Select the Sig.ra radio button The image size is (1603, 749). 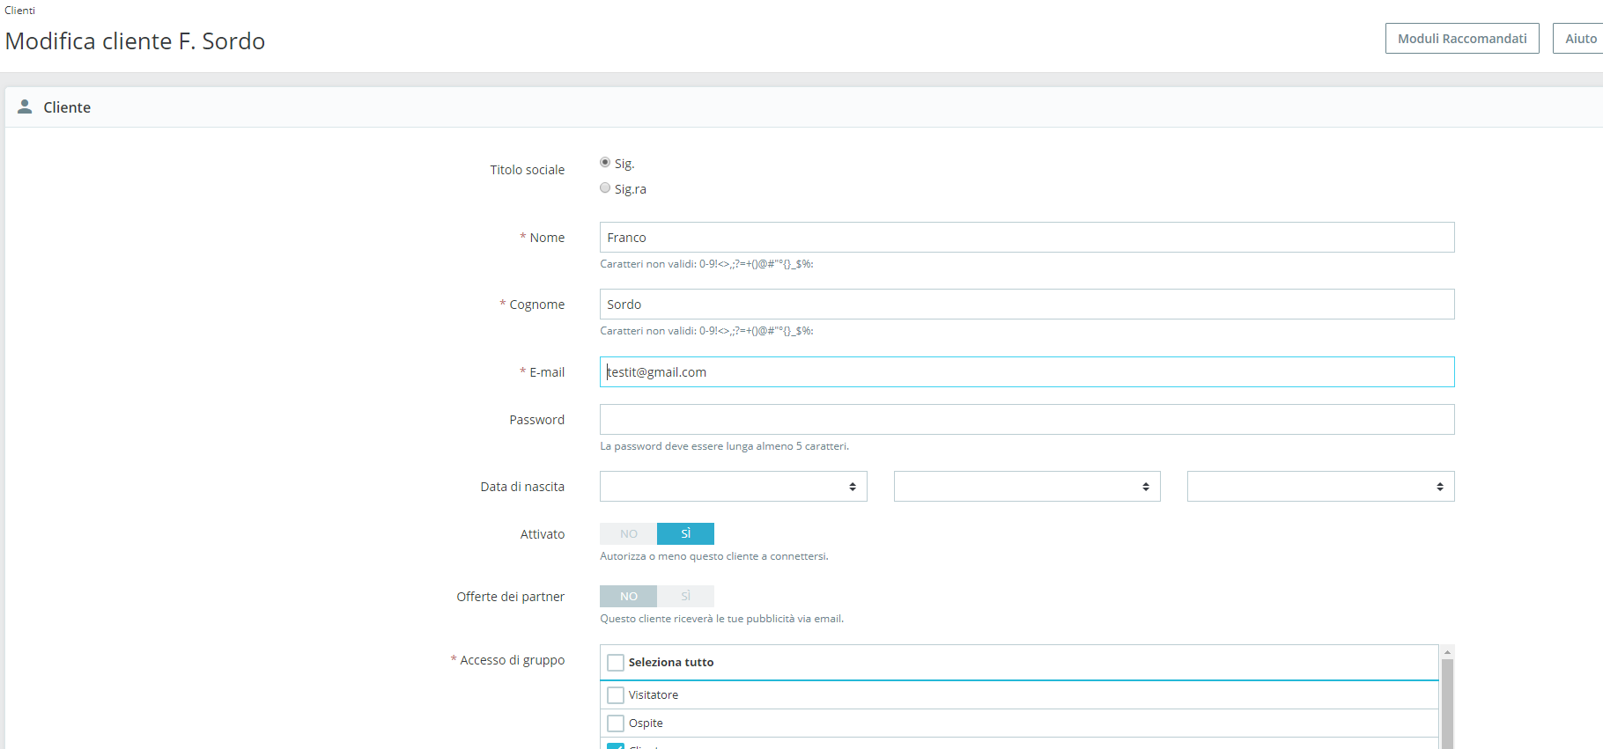pyautogui.click(x=605, y=187)
